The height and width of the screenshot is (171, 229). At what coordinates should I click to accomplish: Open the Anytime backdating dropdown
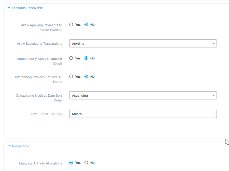pos(143,43)
